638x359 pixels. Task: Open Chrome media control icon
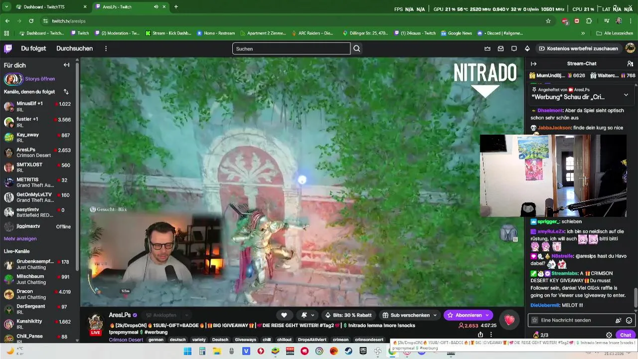click(606, 21)
